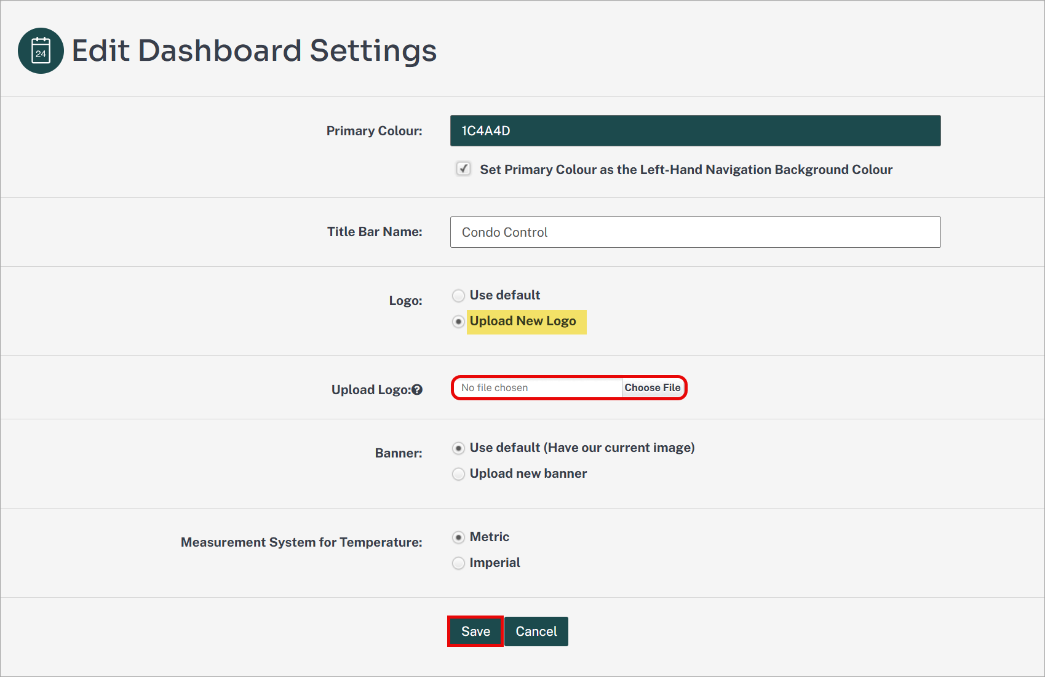Click the Title Bar Name label

375,232
